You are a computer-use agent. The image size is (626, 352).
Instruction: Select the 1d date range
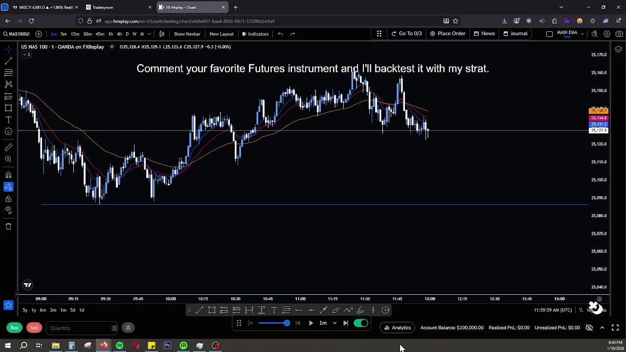(82, 310)
